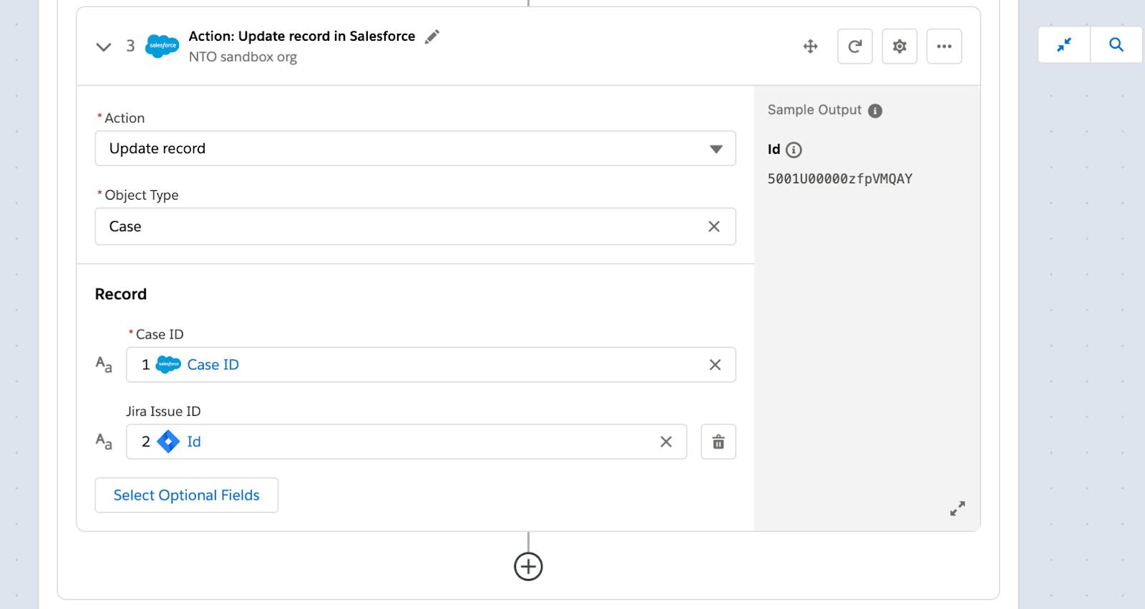The width and height of the screenshot is (1145, 609).
Task: Edit the action name with pencil icon
Action: tap(432, 36)
